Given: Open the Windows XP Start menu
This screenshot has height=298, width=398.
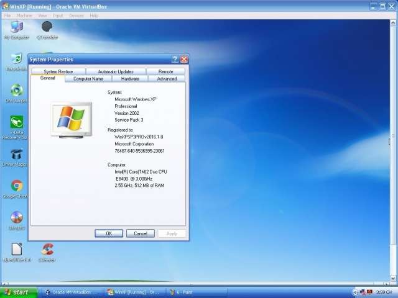Looking at the screenshot, I should click(17, 292).
